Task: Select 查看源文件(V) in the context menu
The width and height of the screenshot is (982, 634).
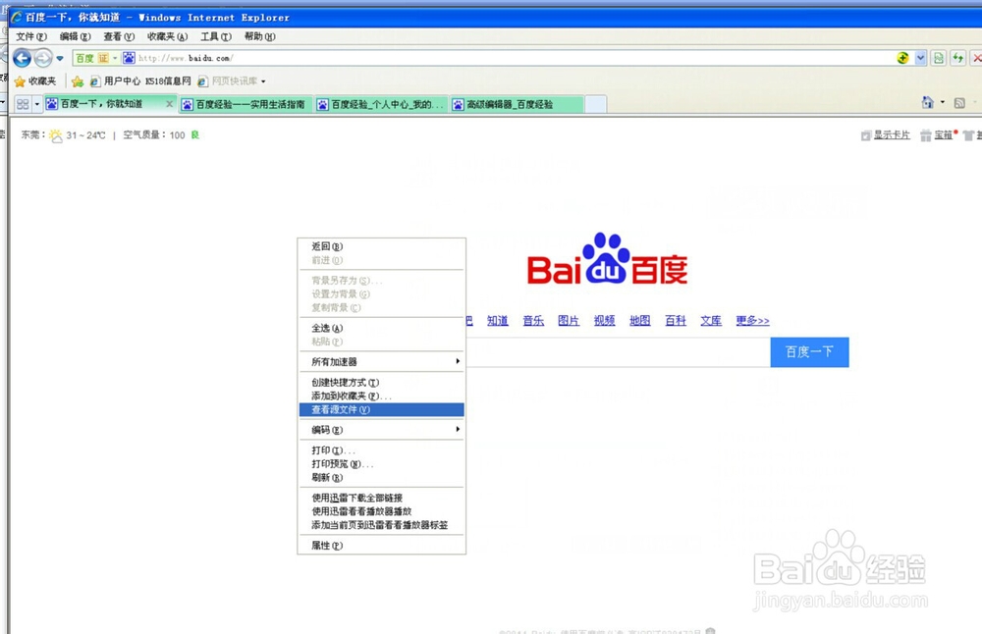Action: [x=381, y=410]
